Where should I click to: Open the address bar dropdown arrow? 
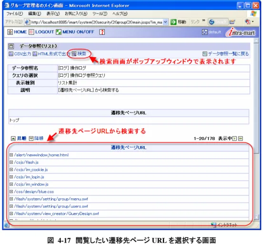[165, 22]
